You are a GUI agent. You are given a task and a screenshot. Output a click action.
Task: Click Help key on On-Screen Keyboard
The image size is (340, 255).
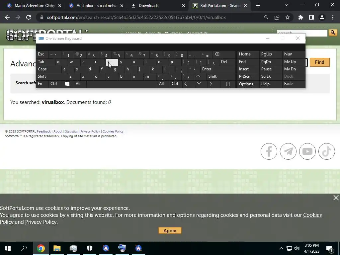pyautogui.click(x=270, y=84)
